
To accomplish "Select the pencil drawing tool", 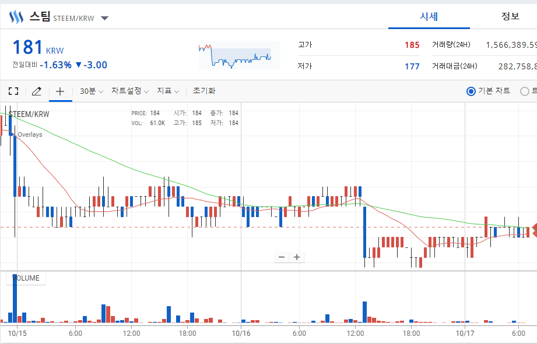I will click(37, 91).
